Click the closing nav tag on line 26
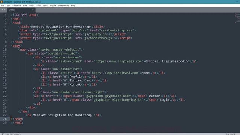Screen dimensions: 240x135 coord(24,111)
